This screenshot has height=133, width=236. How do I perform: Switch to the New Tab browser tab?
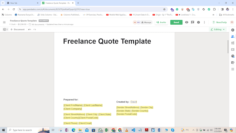point(23,3)
